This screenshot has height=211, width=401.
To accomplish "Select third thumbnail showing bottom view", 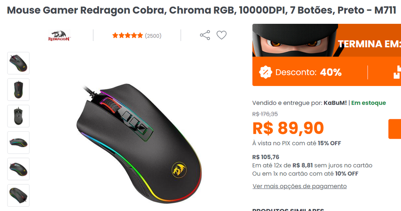I will coord(18,116).
